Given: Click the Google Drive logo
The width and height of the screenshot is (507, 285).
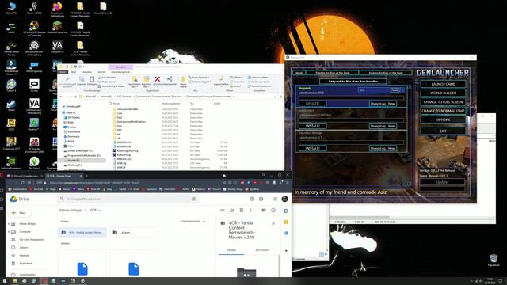Looking at the screenshot, I should tap(19, 199).
